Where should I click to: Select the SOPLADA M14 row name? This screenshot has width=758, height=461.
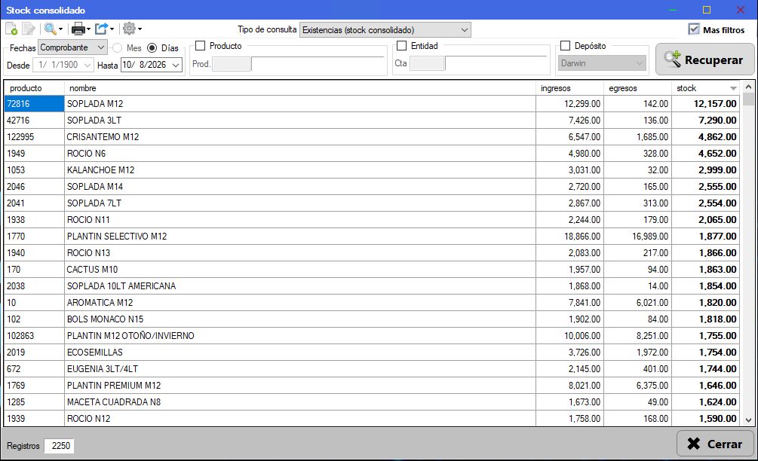click(95, 186)
